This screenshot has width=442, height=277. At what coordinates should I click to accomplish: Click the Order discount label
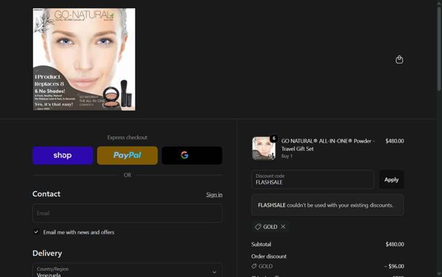click(269, 256)
